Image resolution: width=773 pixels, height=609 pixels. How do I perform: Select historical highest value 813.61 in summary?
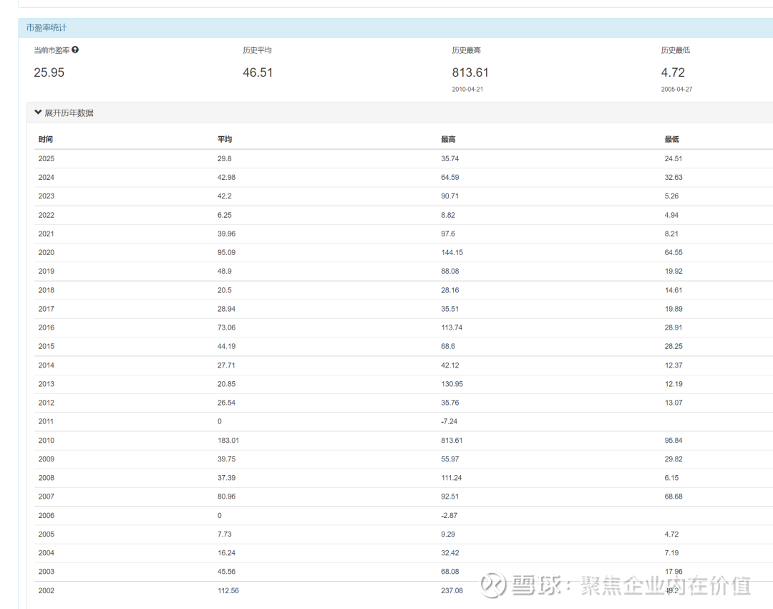[470, 72]
